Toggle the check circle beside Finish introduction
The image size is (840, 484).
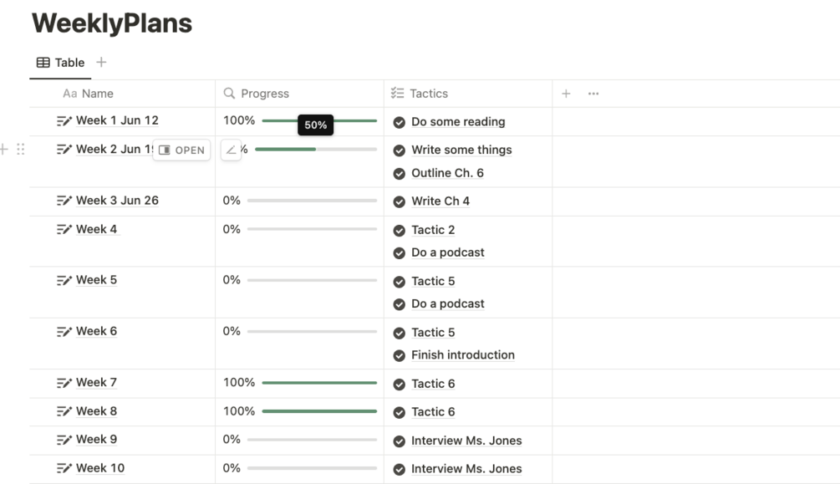coord(400,355)
